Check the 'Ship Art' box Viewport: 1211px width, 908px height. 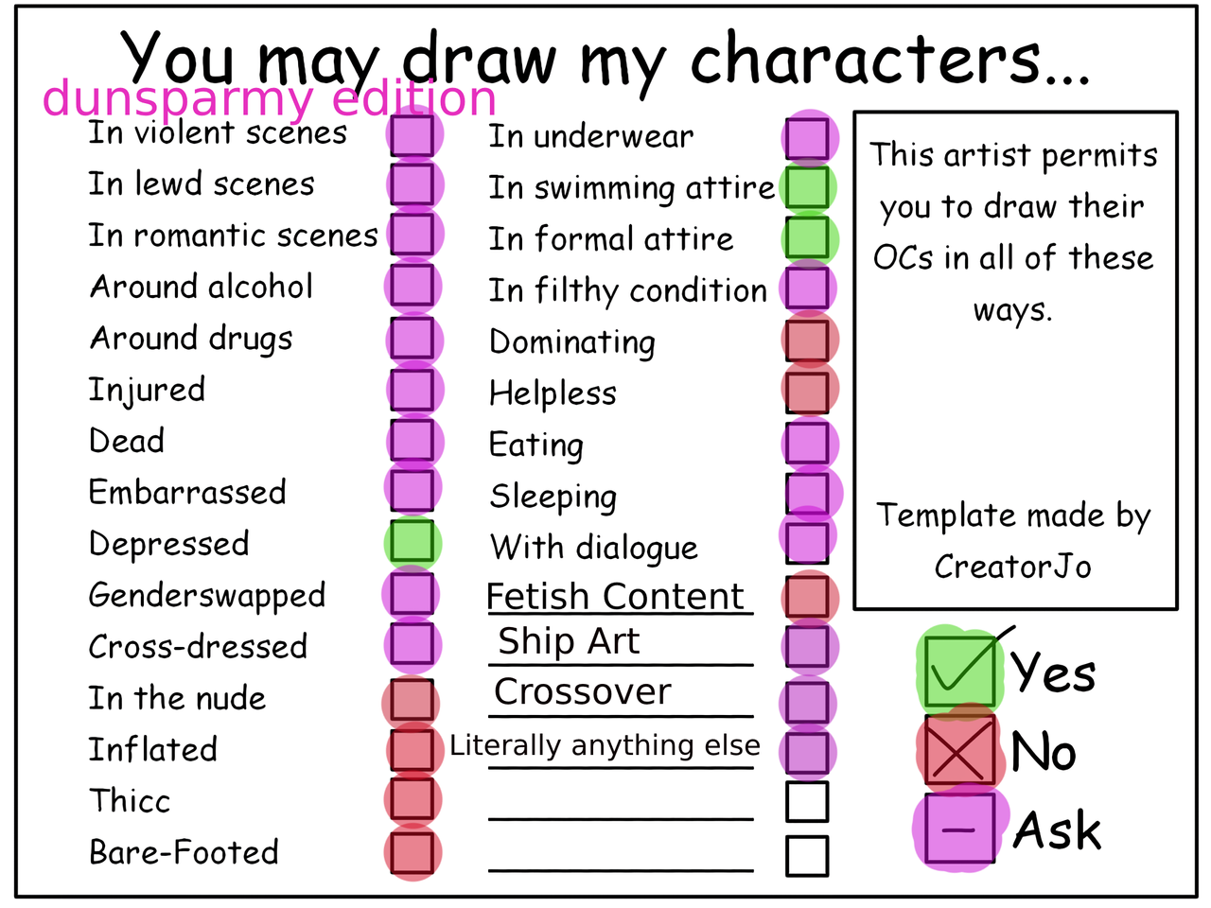807,647
